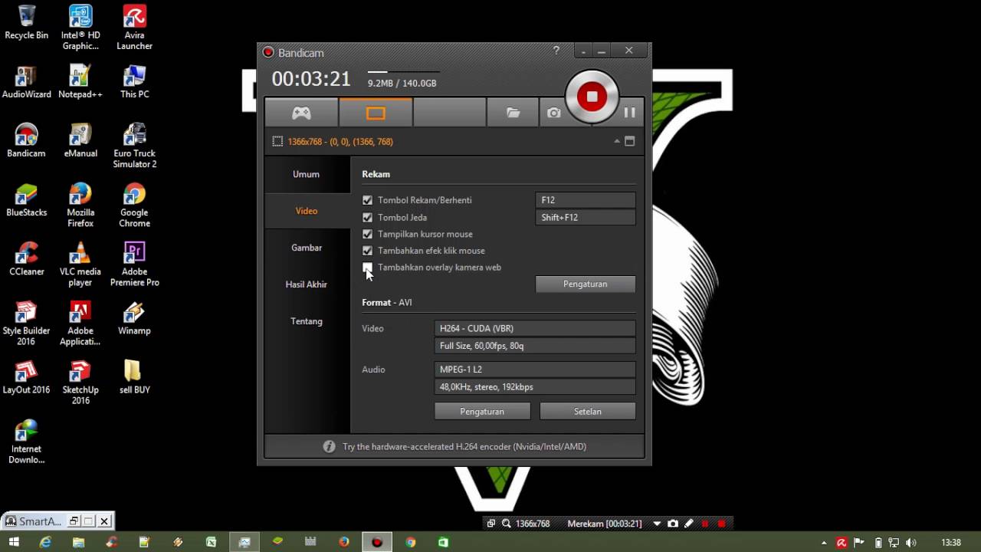Open the Umum settings tab
The width and height of the screenshot is (981, 552).
pos(306,174)
